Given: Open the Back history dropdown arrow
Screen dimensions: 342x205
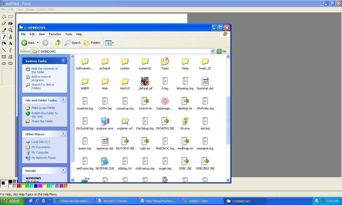Looking at the screenshot, I should click(38, 43).
